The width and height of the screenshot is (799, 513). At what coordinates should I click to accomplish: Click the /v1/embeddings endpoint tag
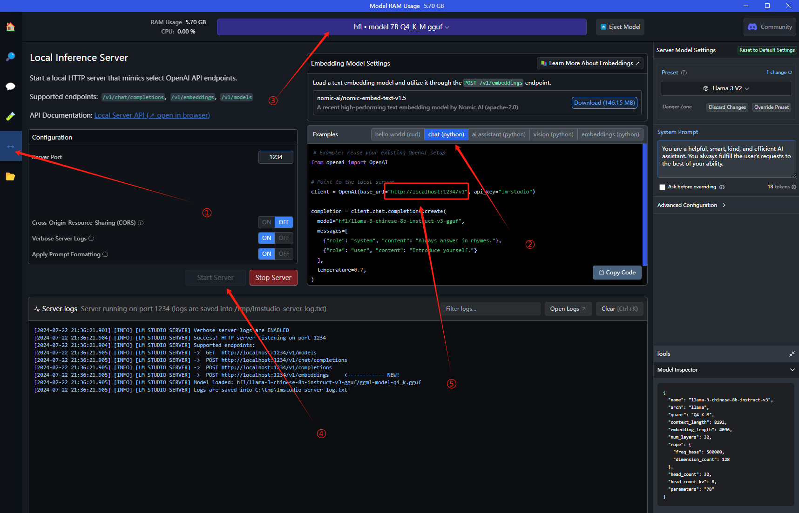pyautogui.click(x=193, y=97)
